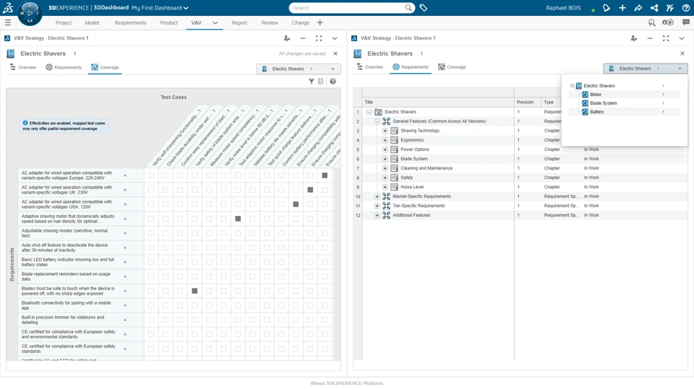Open the My First Dashboard dropdown

[160, 7]
